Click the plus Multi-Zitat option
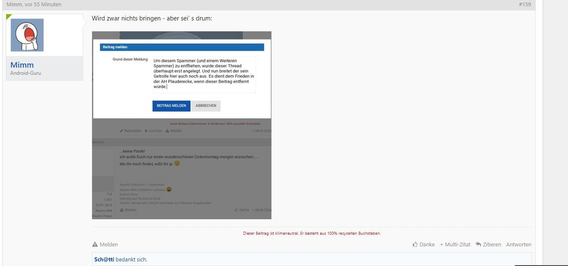The image size is (568, 266). click(x=455, y=245)
